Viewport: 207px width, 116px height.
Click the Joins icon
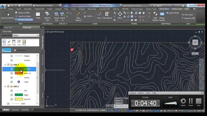click(x=99, y=15)
